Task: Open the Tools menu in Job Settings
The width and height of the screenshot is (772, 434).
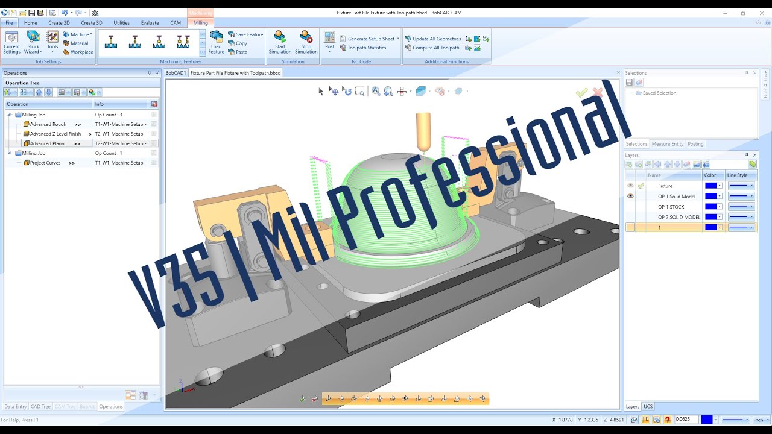Action: pos(52,43)
